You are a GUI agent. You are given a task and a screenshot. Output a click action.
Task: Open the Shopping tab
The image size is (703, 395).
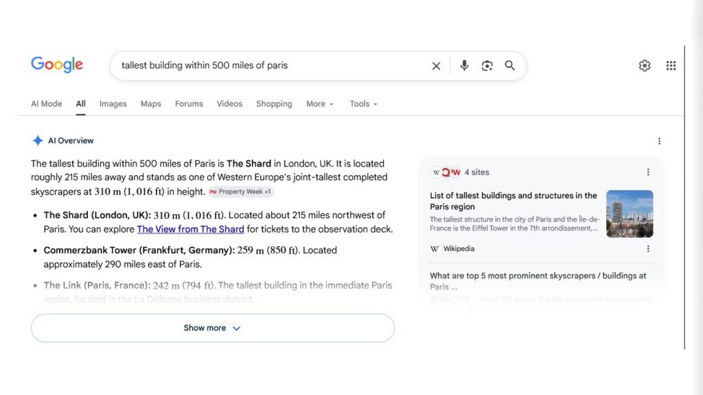point(274,104)
